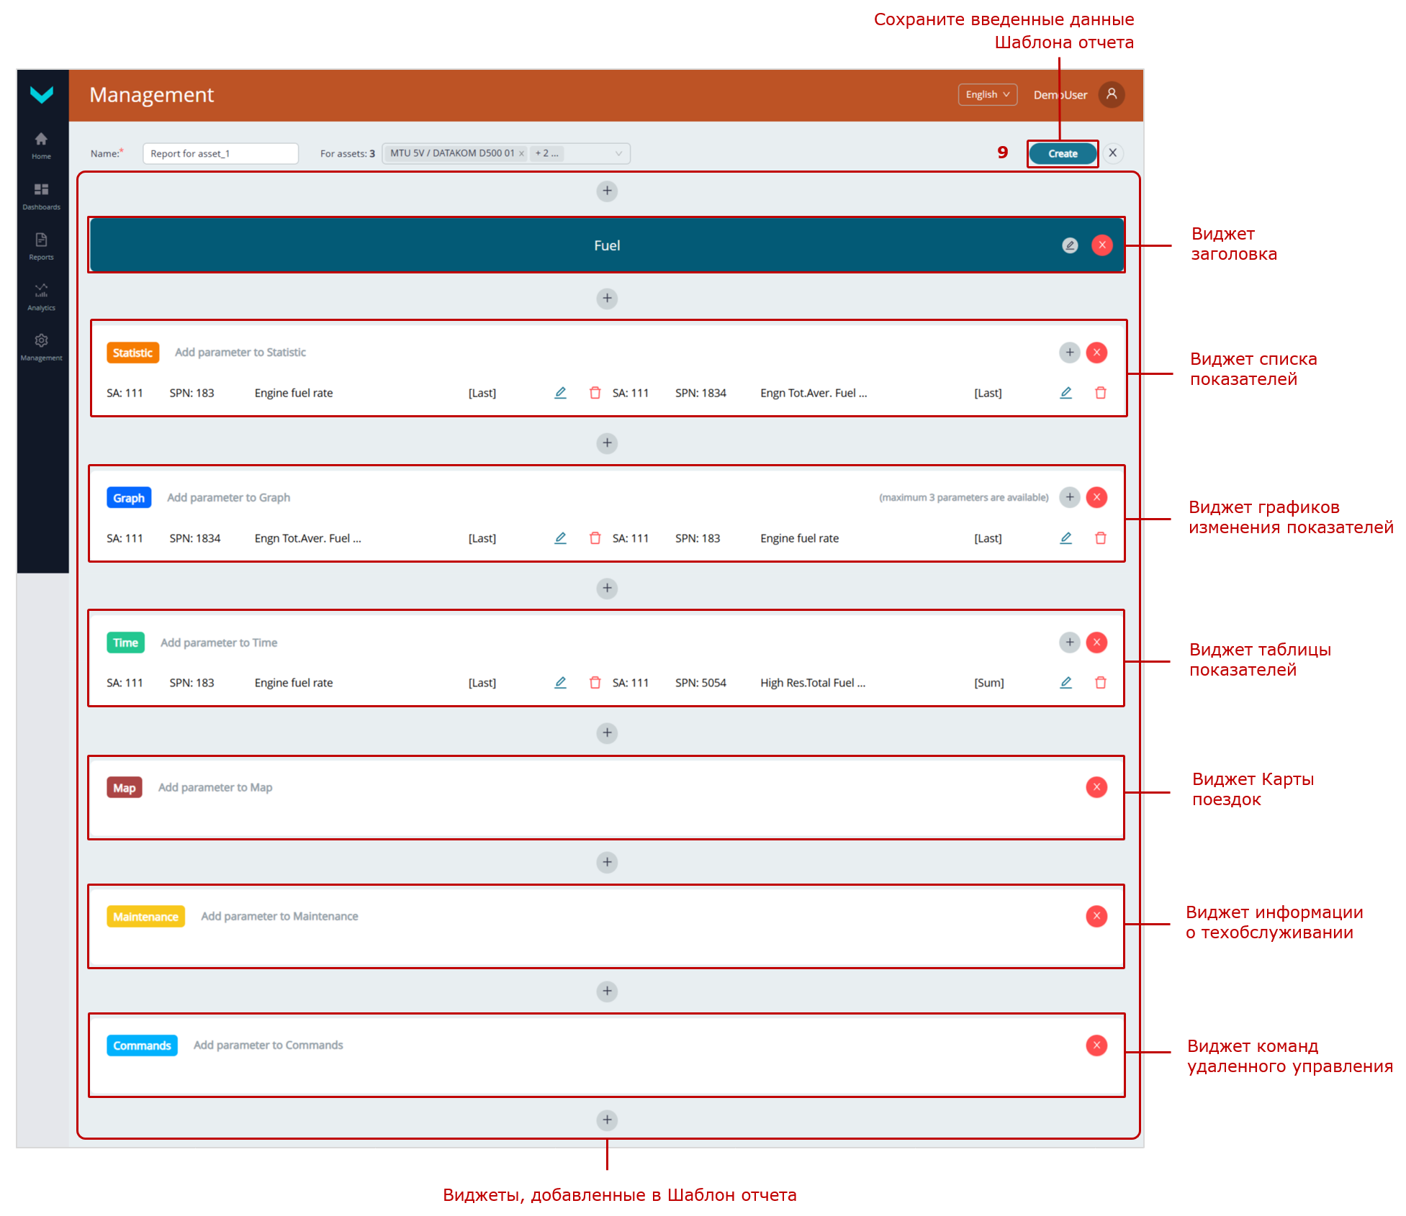This screenshot has height=1216, width=1406.
Task: Open Dashboards in the sidebar
Action: [42, 196]
